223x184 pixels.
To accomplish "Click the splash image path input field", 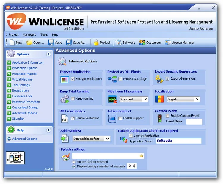I will tap(108, 156).
